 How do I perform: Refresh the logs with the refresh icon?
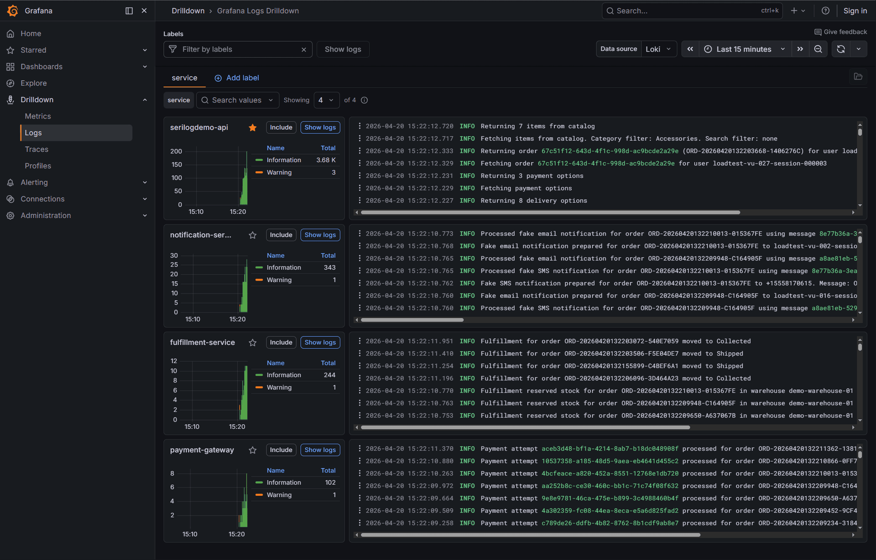pyautogui.click(x=840, y=49)
